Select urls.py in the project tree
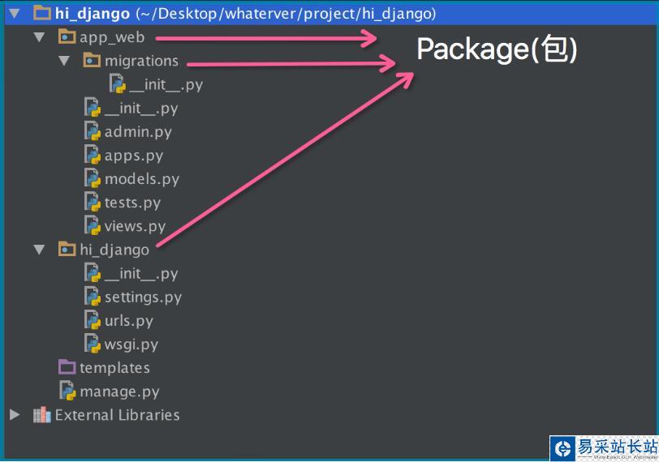 click(128, 320)
